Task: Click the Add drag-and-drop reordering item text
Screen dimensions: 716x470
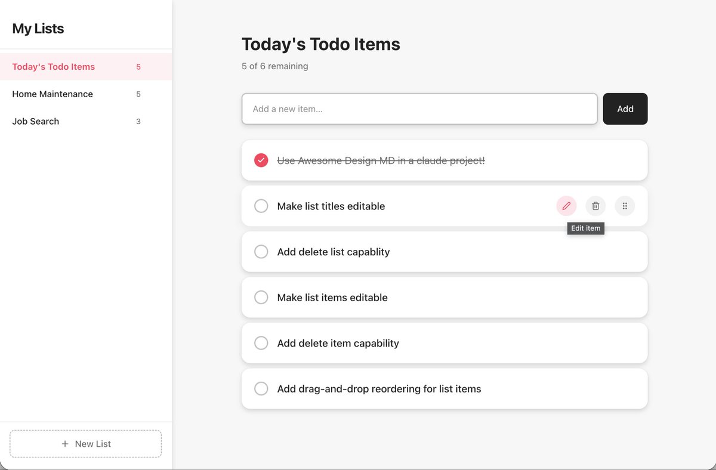Action: coord(379,389)
